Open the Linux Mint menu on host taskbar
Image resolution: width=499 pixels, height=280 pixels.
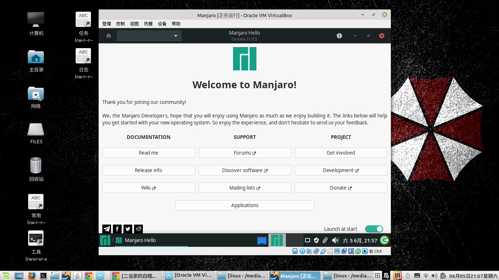pyautogui.click(x=5, y=276)
